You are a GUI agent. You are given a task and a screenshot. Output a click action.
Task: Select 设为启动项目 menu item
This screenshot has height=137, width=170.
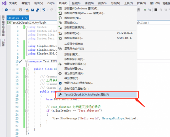pos(74,73)
